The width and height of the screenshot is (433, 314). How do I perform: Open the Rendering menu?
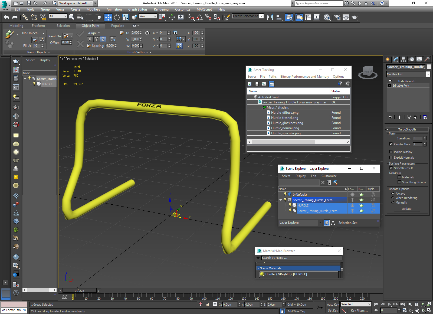(x=161, y=9)
